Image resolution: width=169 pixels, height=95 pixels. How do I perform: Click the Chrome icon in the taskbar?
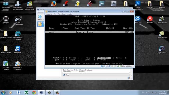click(x=34, y=93)
